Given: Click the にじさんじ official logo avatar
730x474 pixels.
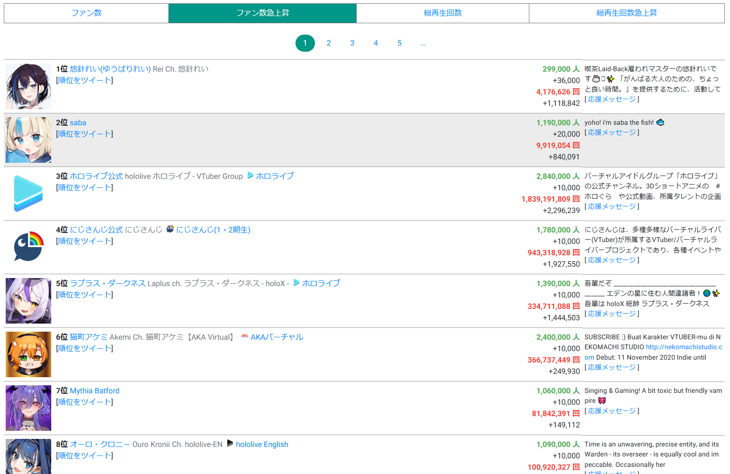Looking at the screenshot, I should (x=28, y=247).
